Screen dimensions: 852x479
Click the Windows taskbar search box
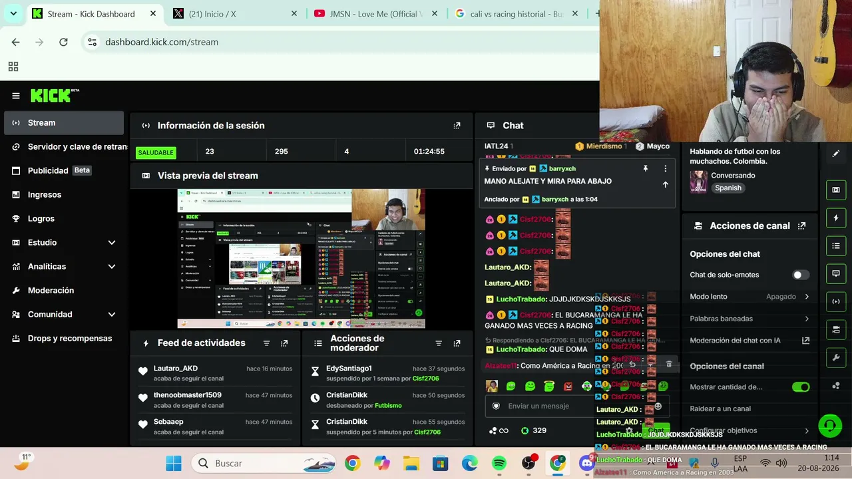[265, 463]
